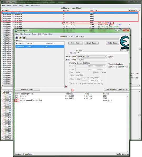This screenshot has width=142, height=157.
Task: Toggle Pause the game while scanning
Action: coord(70,83)
